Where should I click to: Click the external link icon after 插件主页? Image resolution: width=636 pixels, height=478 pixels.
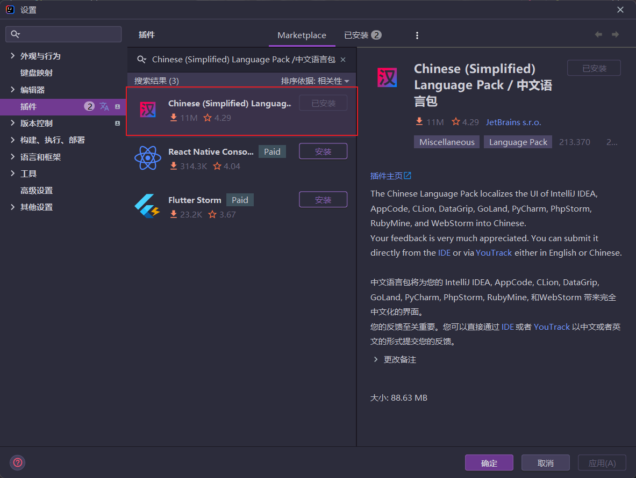click(408, 176)
